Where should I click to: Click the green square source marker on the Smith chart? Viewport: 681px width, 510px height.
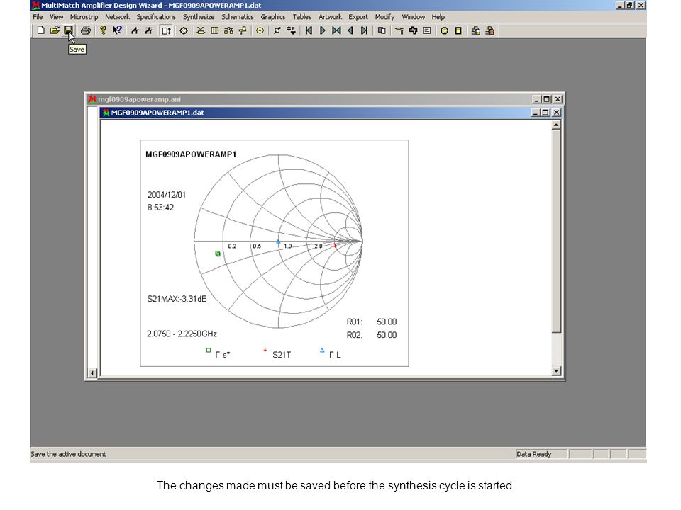pos(218,254)
